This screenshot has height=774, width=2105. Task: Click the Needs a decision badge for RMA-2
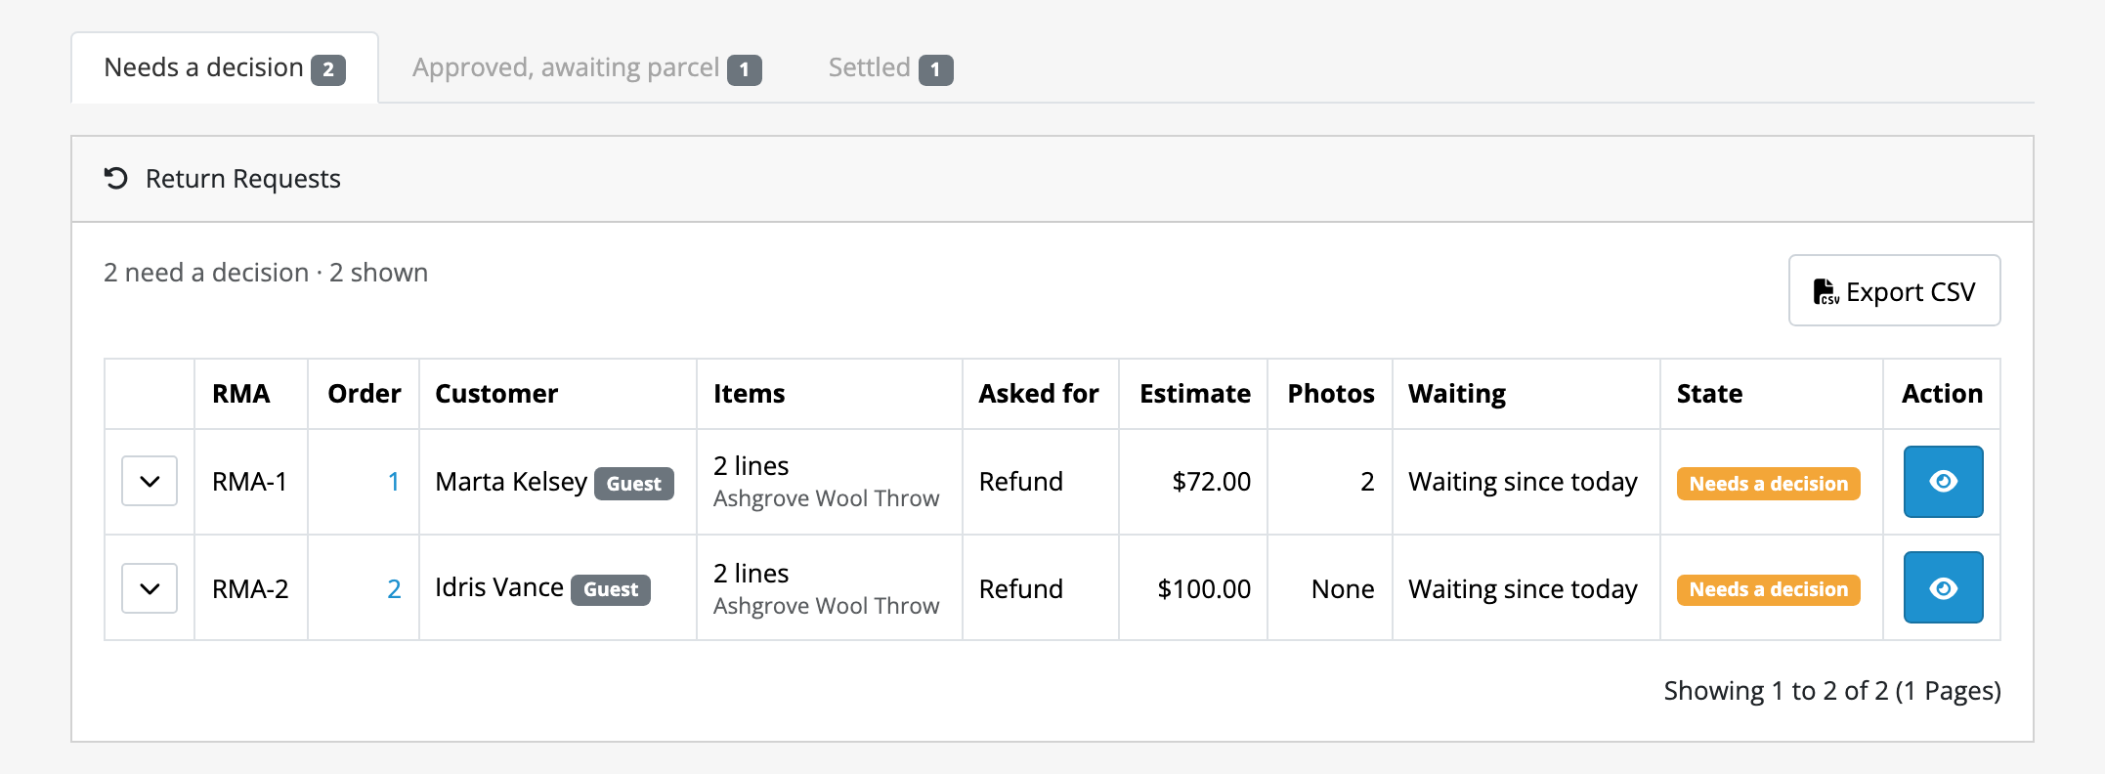click(1768, 589)
